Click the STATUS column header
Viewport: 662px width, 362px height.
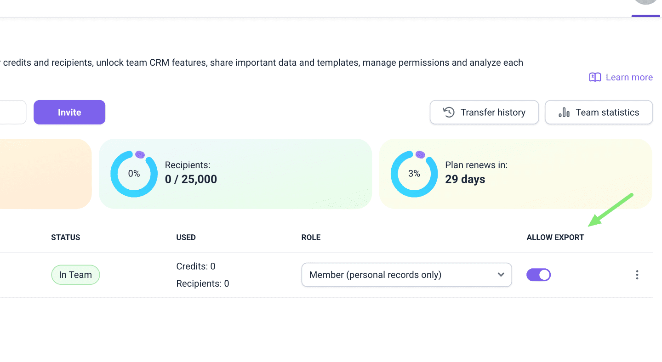66,238
